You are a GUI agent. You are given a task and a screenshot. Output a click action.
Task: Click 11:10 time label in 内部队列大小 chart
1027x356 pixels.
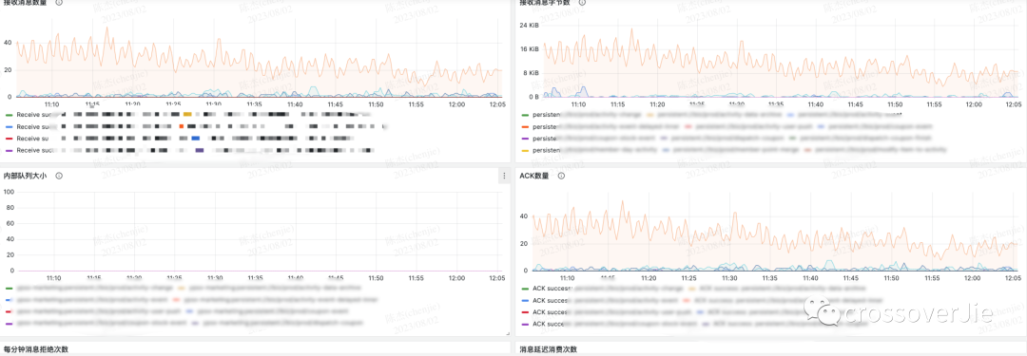pos(54,277)
